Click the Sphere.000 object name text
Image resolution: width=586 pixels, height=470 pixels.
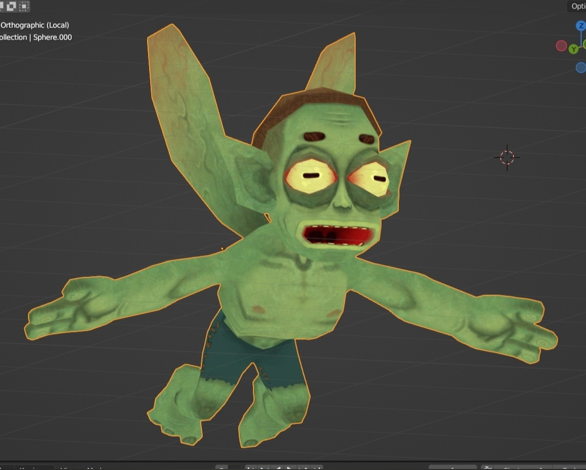click(x=52, y=37)
